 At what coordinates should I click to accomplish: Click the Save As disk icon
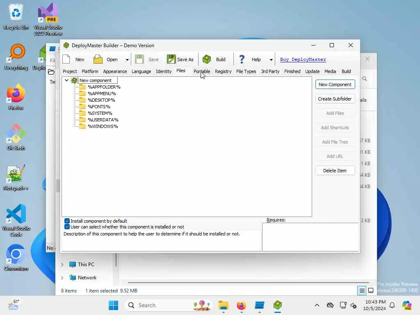171,59
